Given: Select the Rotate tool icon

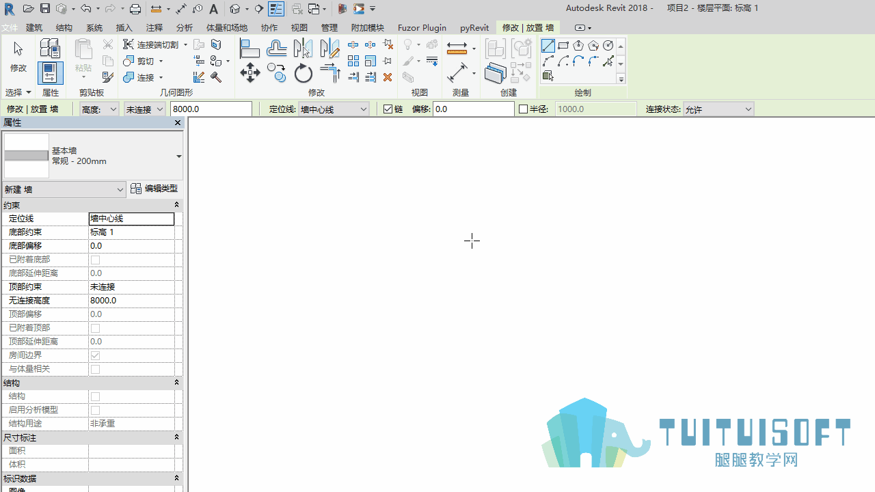Looking at the screenshot, I should (303, 72).
